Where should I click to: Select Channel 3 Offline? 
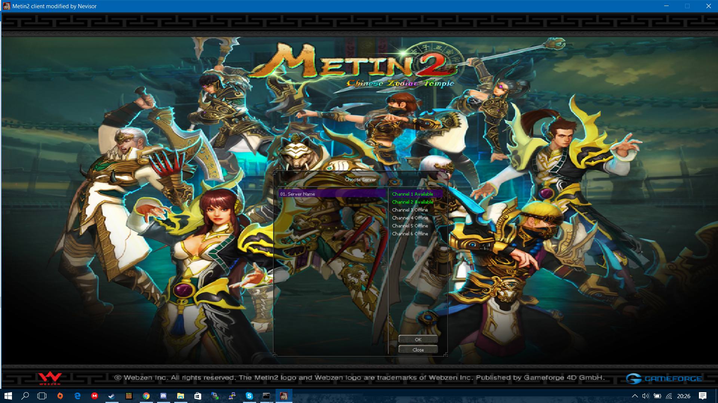click(x=410, y=210)
